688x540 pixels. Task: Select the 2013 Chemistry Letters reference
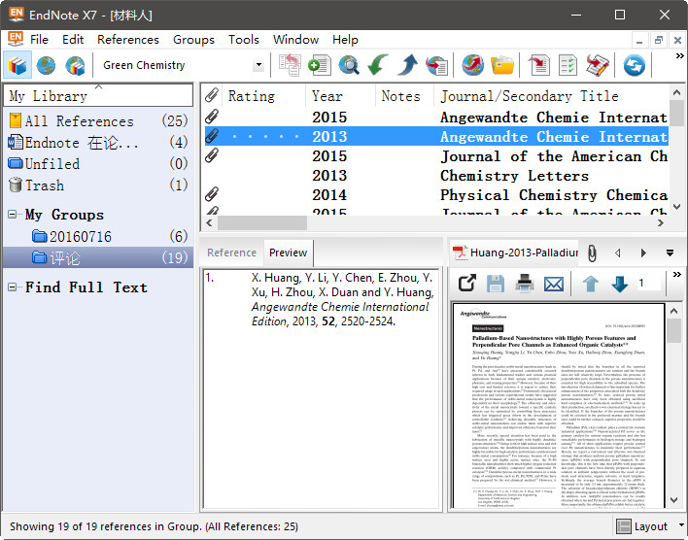[x=436, y=176]
